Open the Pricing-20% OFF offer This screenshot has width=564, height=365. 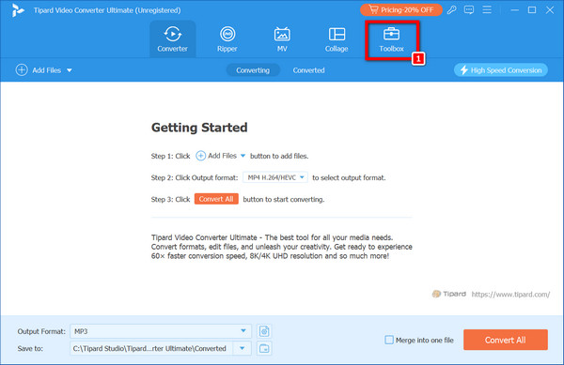coord(401,10)
